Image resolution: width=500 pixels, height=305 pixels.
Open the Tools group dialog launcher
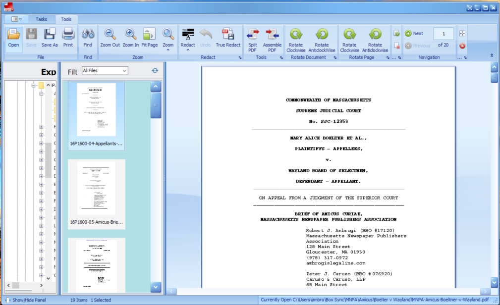coord(281,58)
